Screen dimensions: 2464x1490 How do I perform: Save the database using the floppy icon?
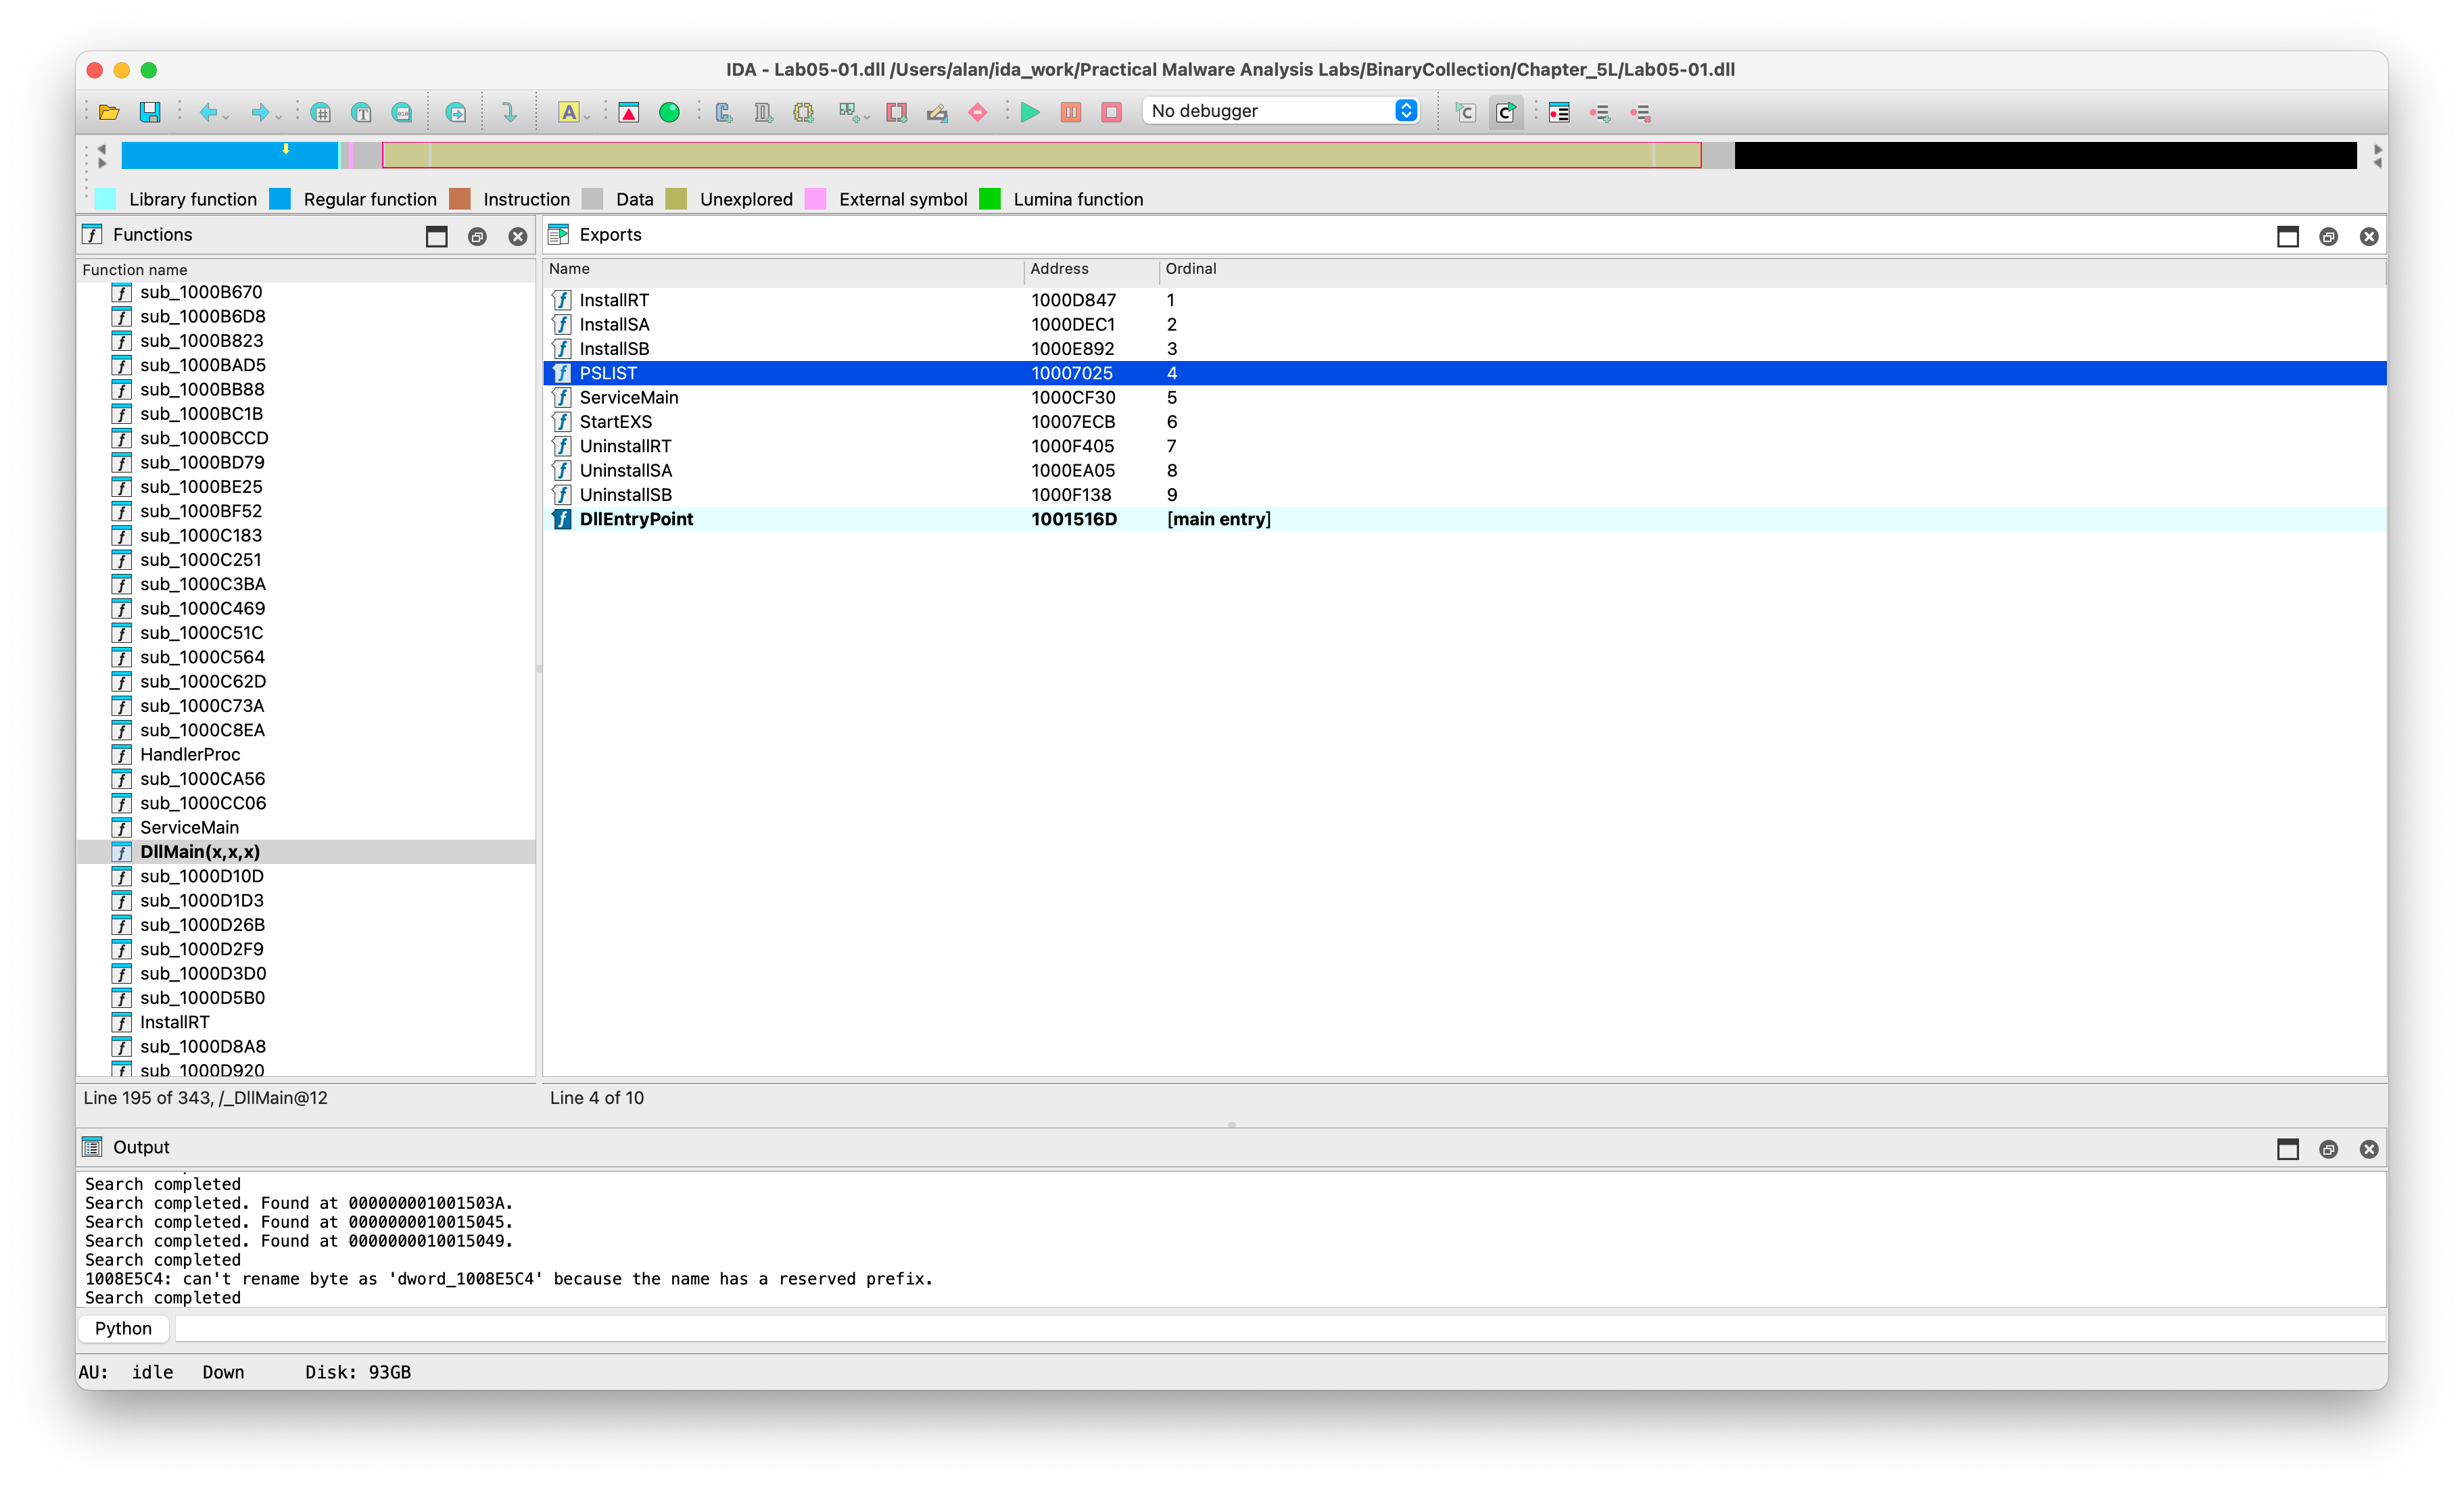(150, 112)
